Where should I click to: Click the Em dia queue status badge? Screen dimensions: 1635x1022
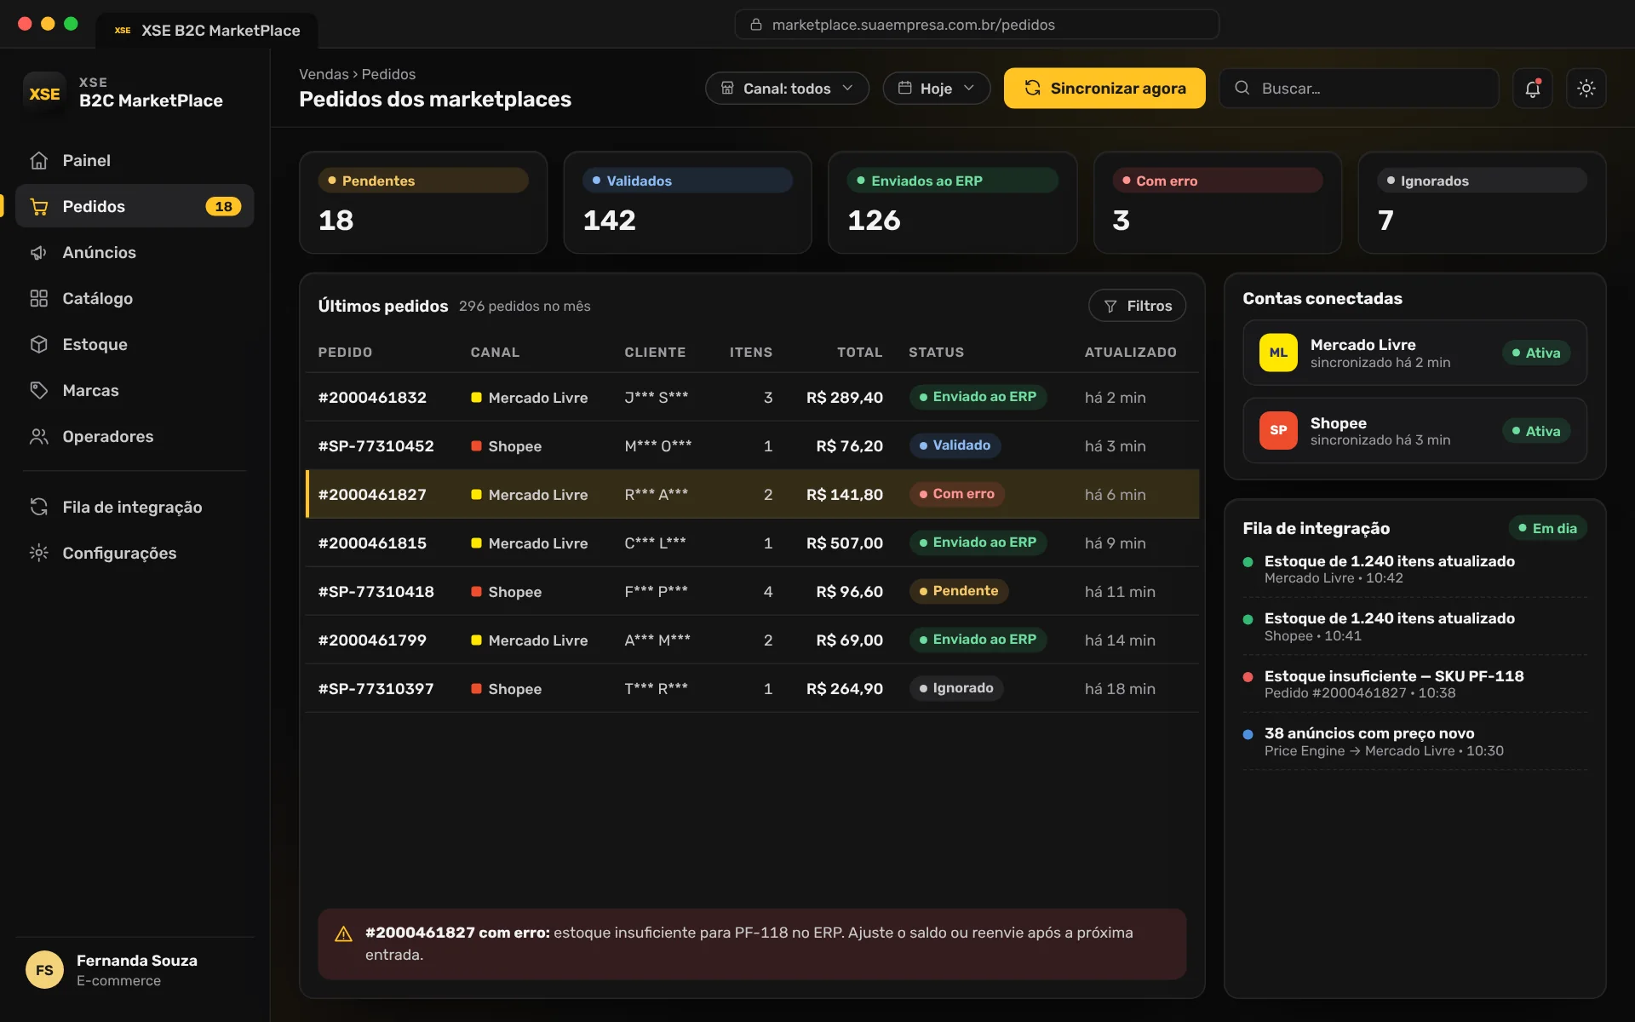pos(1546,528)
